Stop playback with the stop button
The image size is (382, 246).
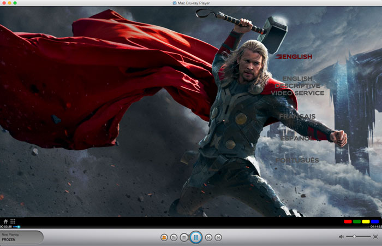click(x=184, y=237)
